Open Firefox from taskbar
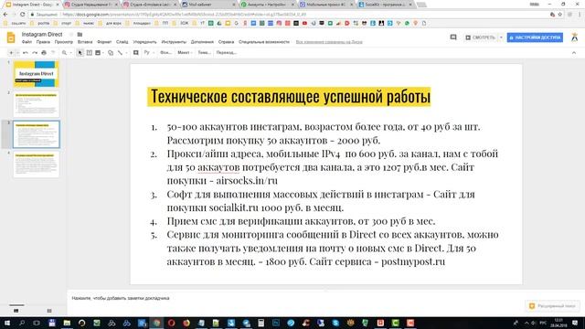 (x=186, y=323)
